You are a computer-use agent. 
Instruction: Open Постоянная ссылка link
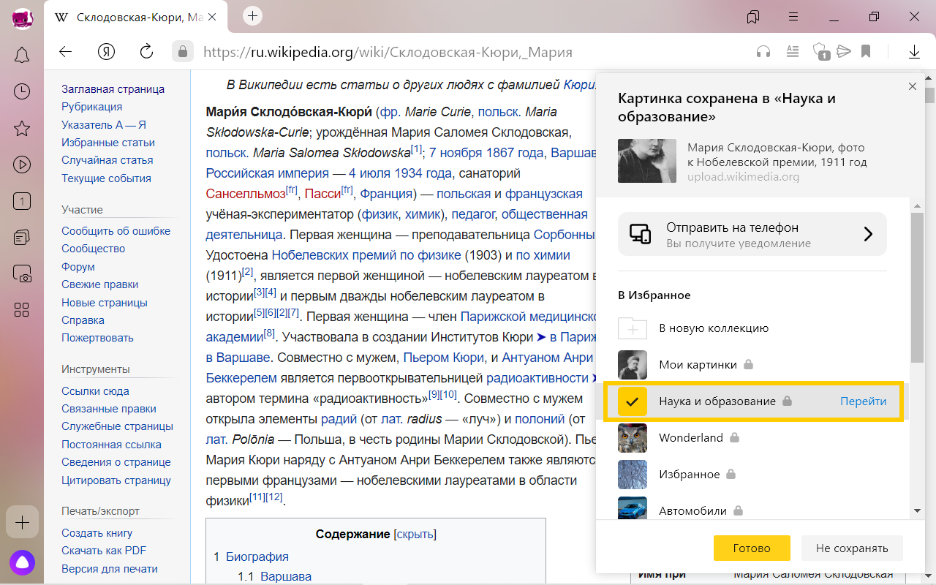pyautogui.click(x=111, y=445)
